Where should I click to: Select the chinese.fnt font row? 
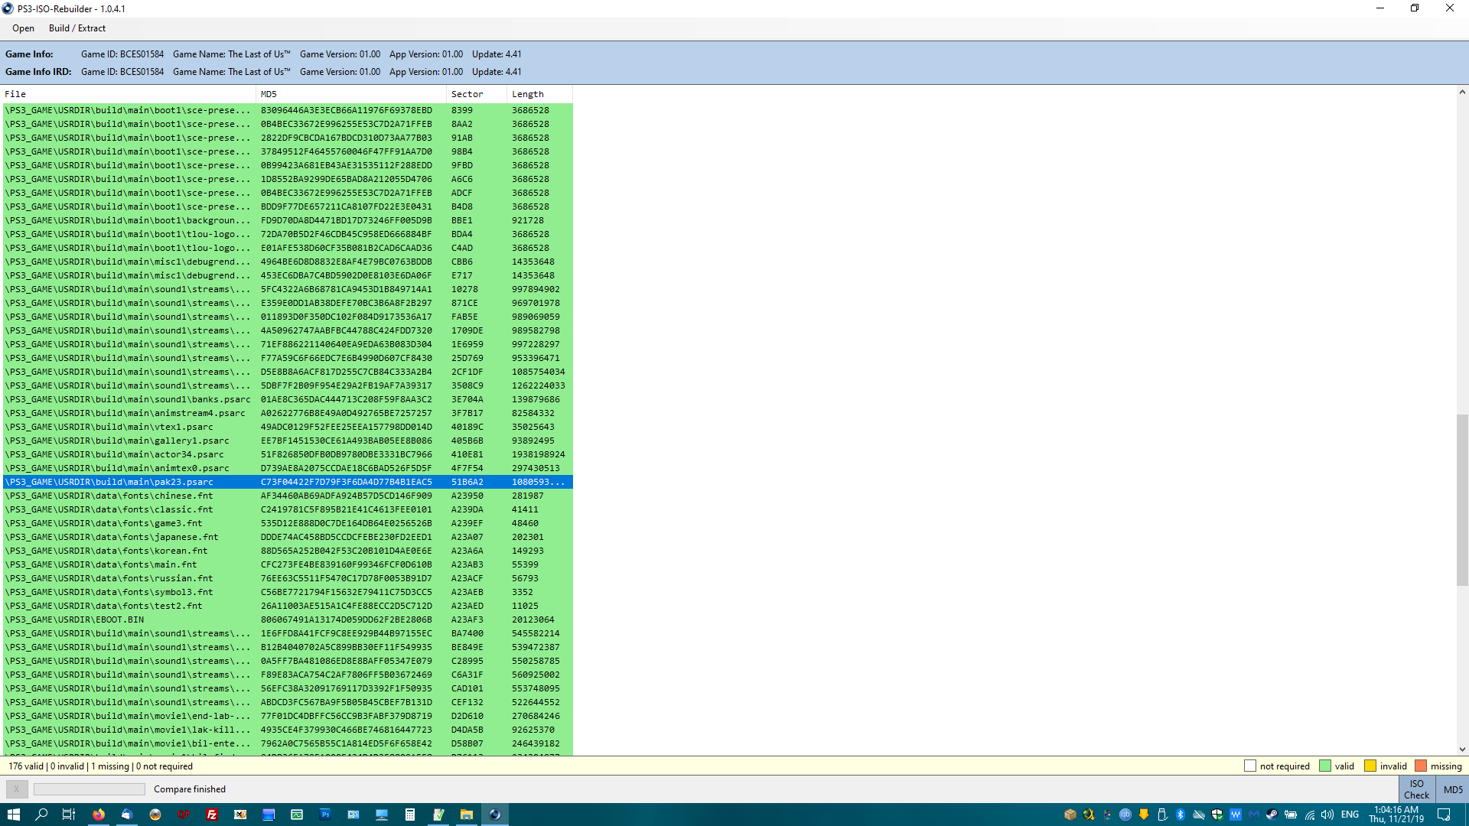tap(288, 496)
